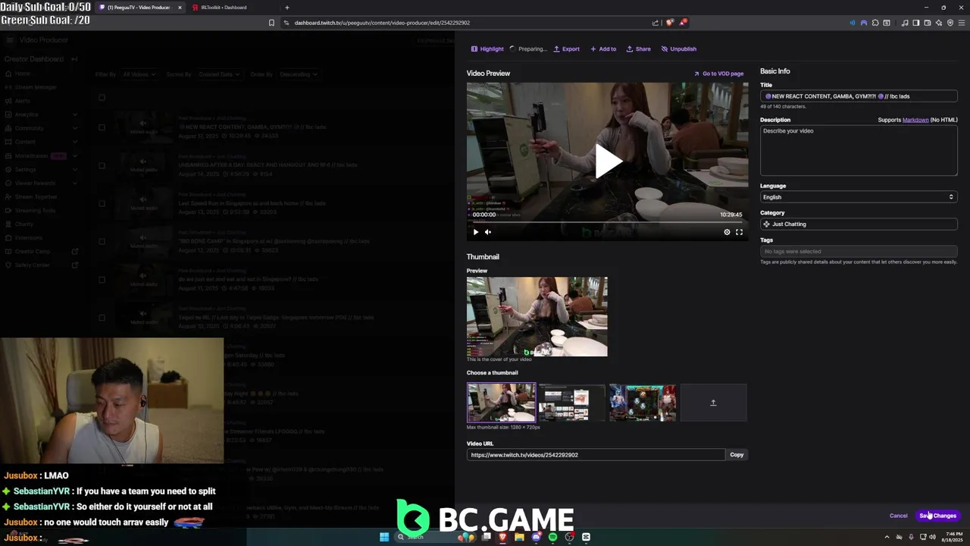Viewport: 970px width, 546px height.
Task: Click the Add to collection button
Action: 603,49
